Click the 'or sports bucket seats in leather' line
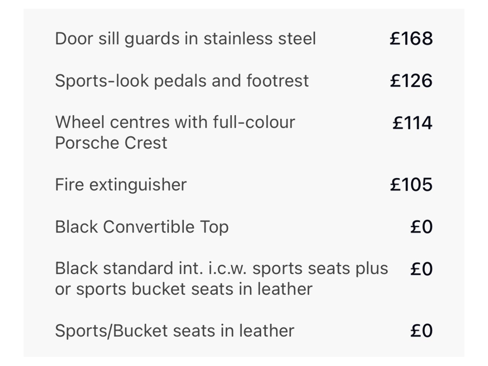 coord(183,289)
